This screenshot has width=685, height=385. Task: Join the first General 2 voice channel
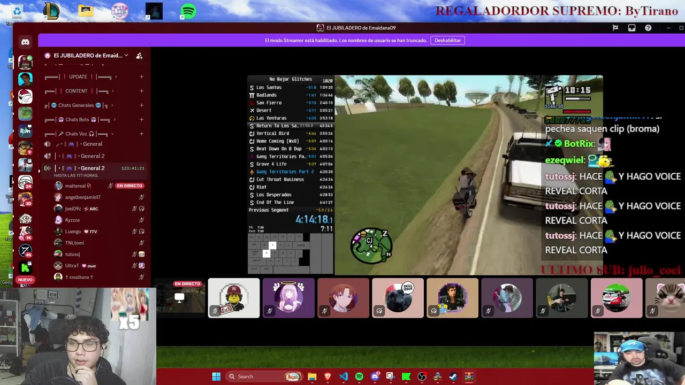[95, 156]
